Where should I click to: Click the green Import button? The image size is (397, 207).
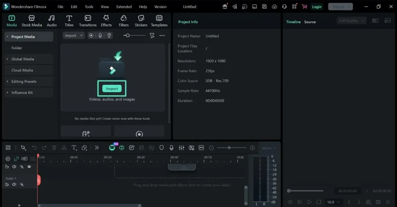point(112,88)
